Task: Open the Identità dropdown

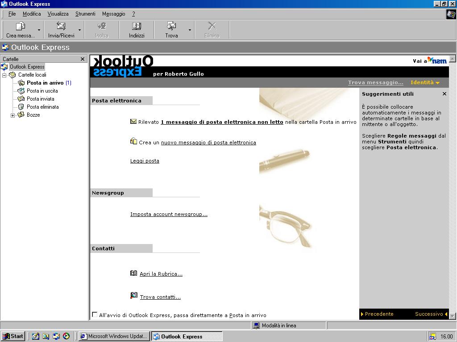Action: coord(425,82)
